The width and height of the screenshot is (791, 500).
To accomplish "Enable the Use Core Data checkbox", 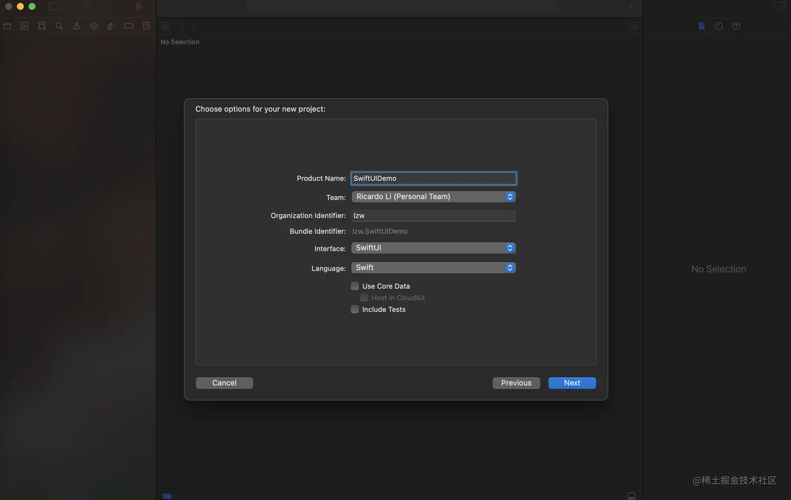I will tap(355, 286).
